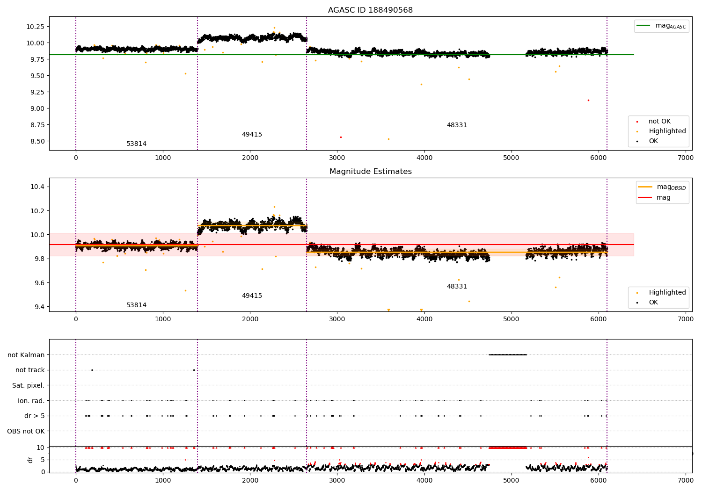702x491 pixels.
Task: Click 'not OK' legend entry in top plot
Action: pos(659,122)
